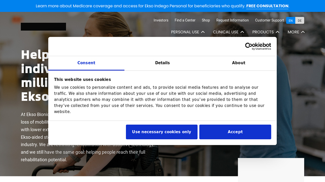Open the Consent tab

(x=86, y=63)
